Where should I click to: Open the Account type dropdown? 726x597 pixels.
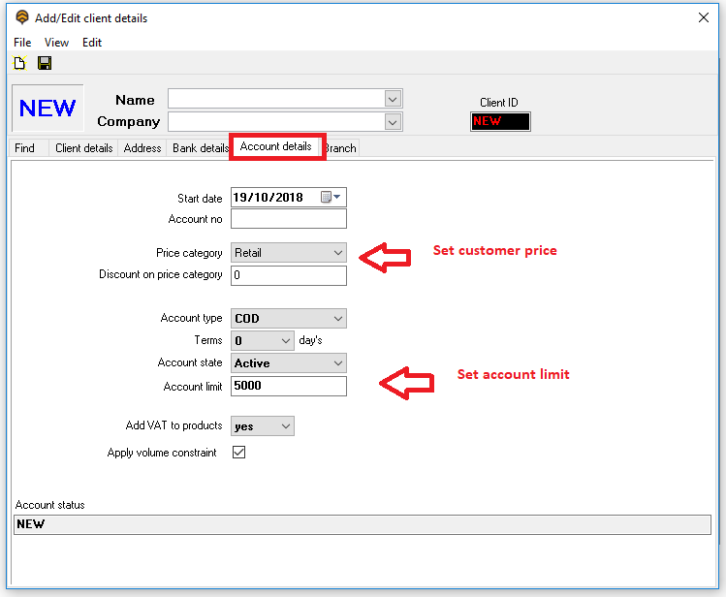tap(337, 319)
